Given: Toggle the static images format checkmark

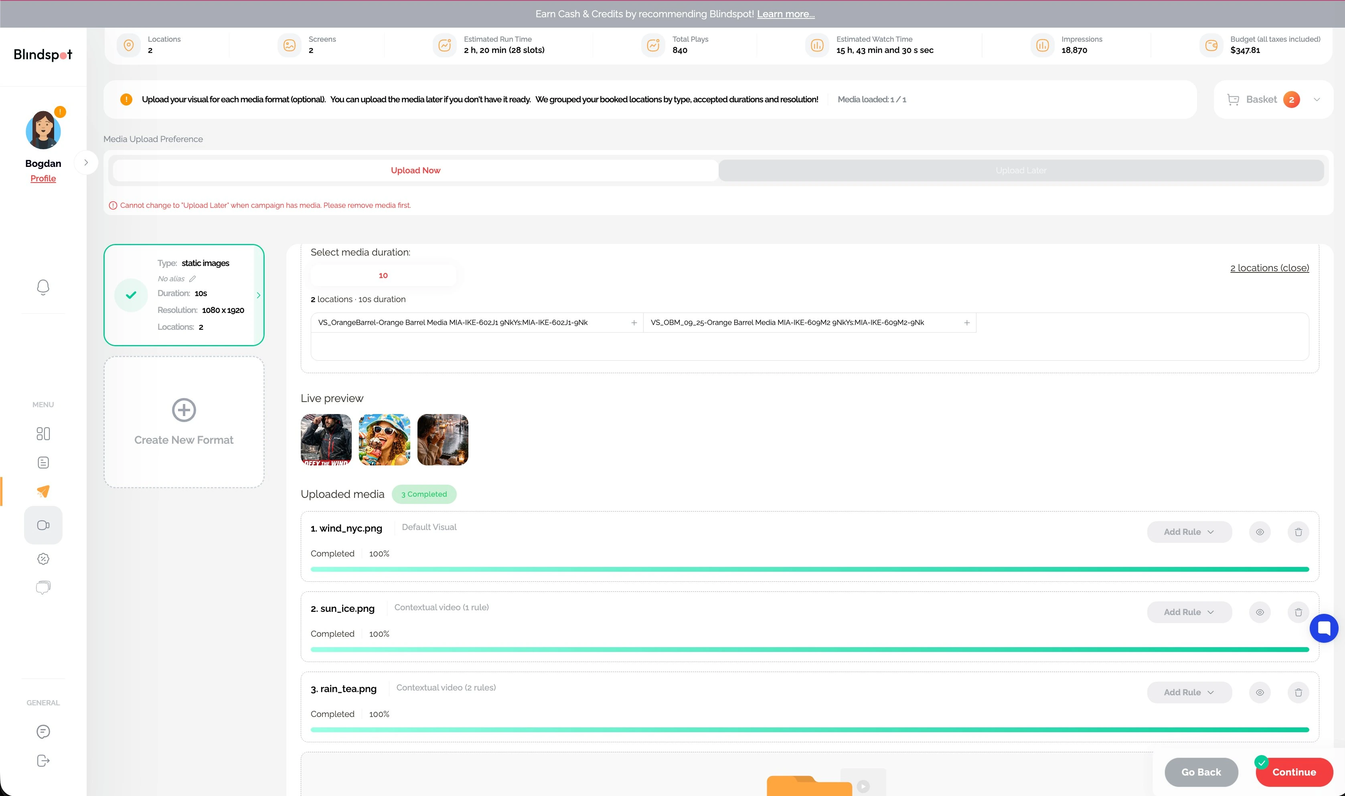Looking at the screenshot, I should click(x=131, y=295).
